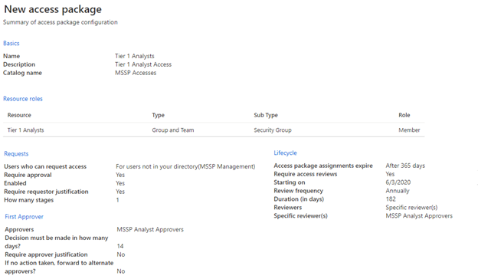The width and height of the screenshot is (478, 279).
Task: Click the After 365 days expiration value
Action: pyautogui.click(x=405, y=166)
